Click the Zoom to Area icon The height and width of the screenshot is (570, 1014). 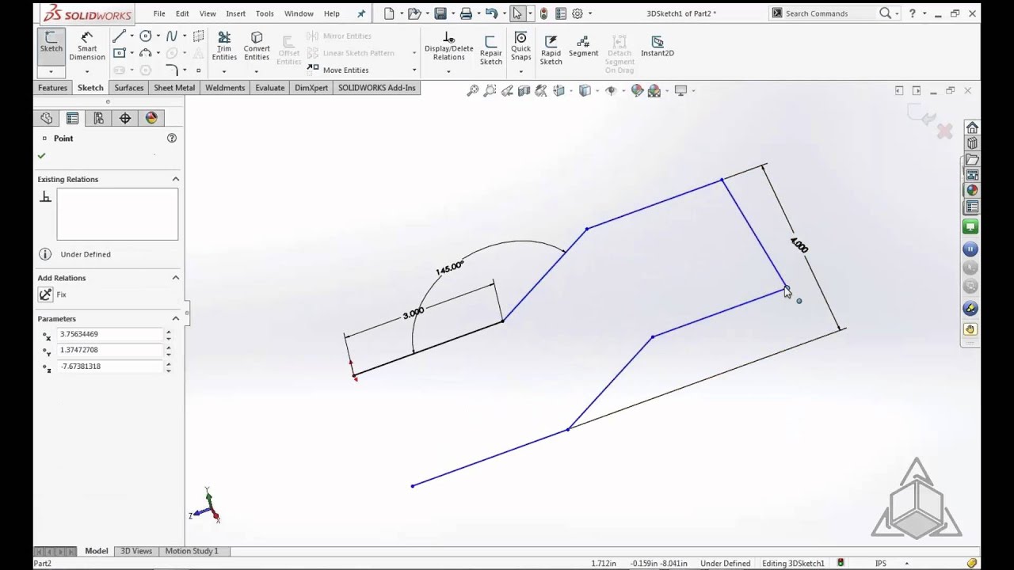(490, 91)
